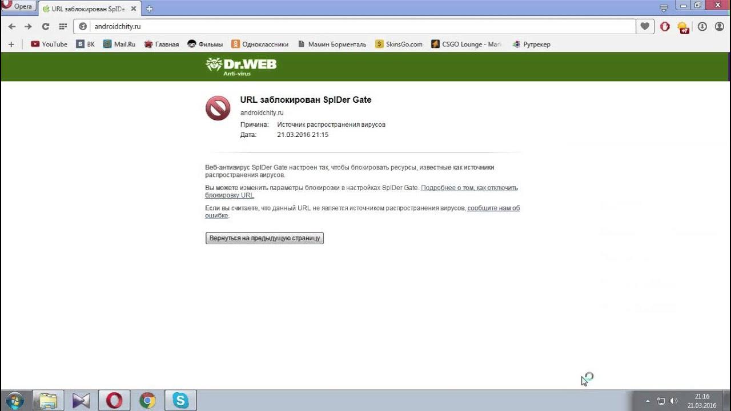Open Skype from the taskbar

pyautogui.click(x=180, y=401)
